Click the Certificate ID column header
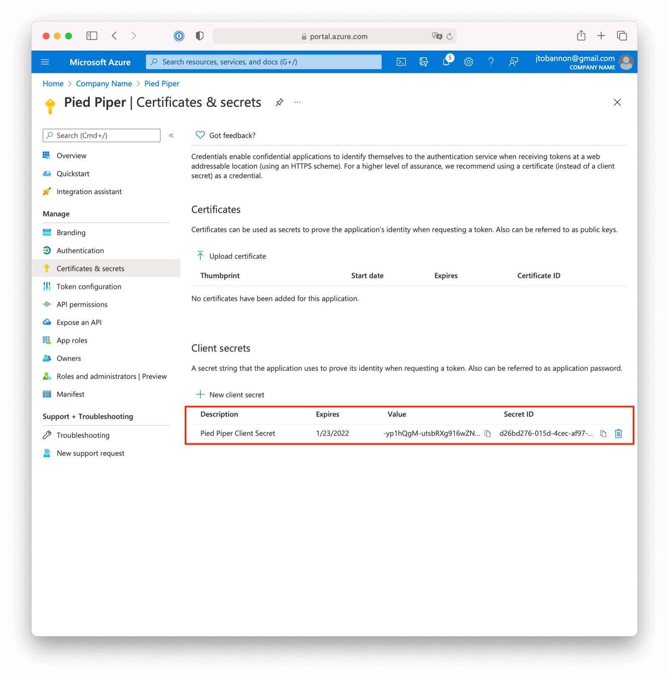The width and height of the screenshot is (669, 678). click(539, 276)
